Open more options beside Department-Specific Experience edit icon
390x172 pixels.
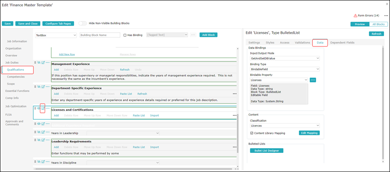pos(48,86)
